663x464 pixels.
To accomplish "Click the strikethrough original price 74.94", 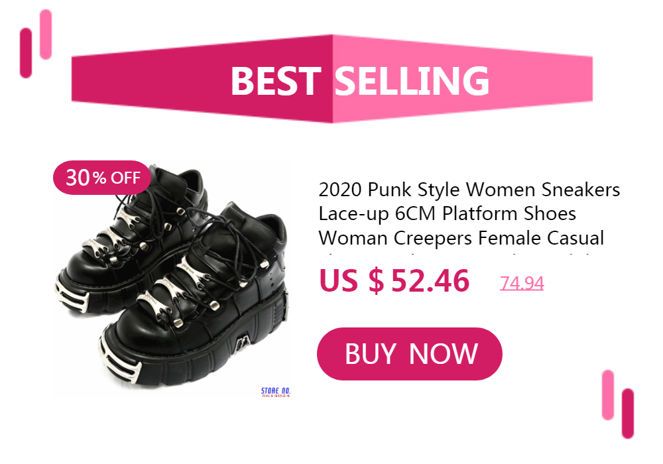I will coord(521,283).
